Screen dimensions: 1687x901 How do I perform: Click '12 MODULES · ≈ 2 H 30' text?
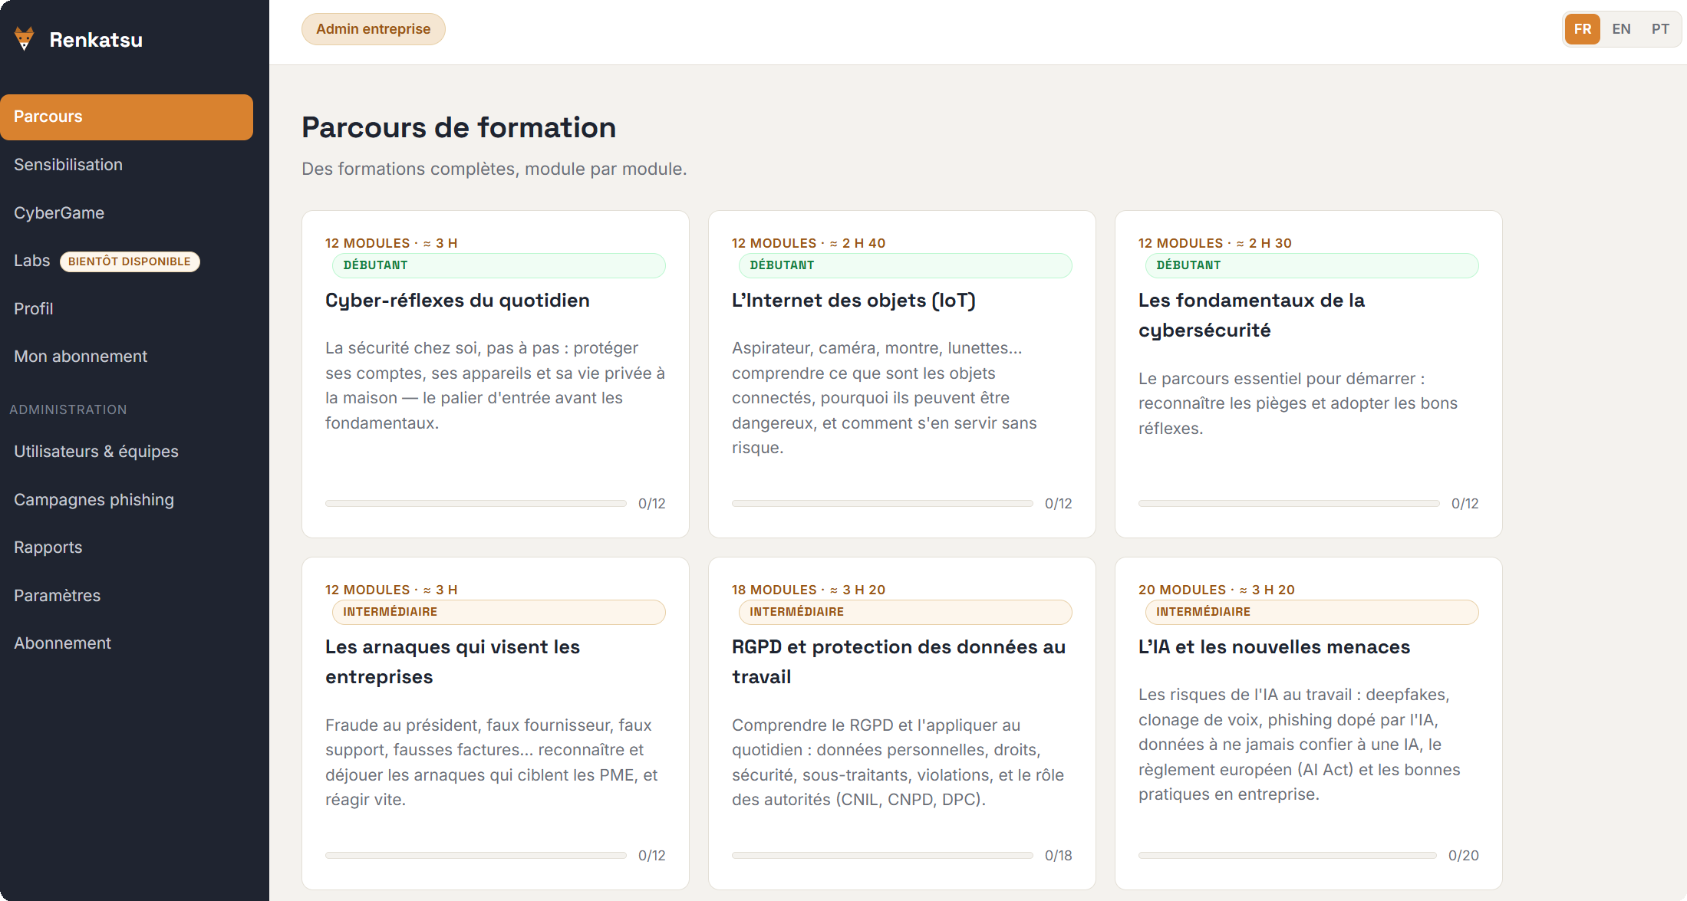[1215, 243]
